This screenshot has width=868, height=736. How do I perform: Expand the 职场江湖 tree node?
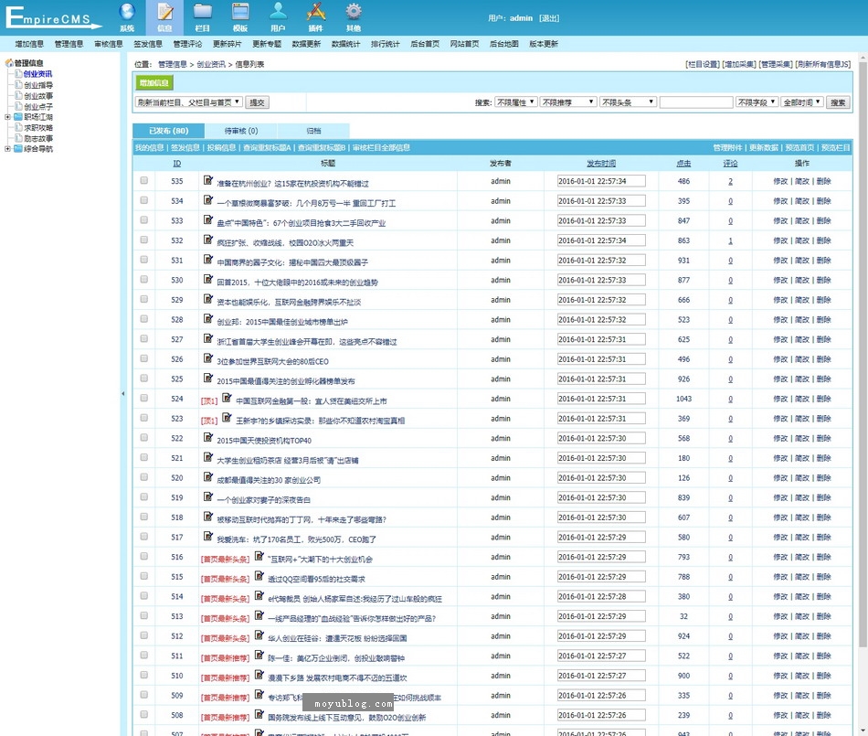click(7, 117)
